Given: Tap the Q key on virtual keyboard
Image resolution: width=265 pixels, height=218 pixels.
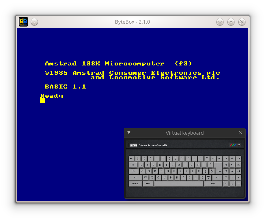Looking at the screenshot, I should point(143,171).
